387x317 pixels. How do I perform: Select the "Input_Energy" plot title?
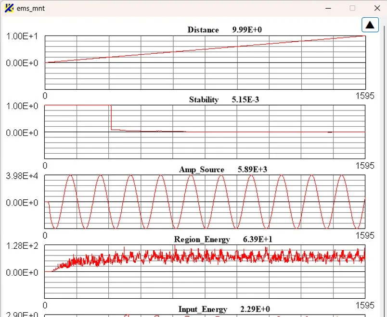click(x=203, y=309)
